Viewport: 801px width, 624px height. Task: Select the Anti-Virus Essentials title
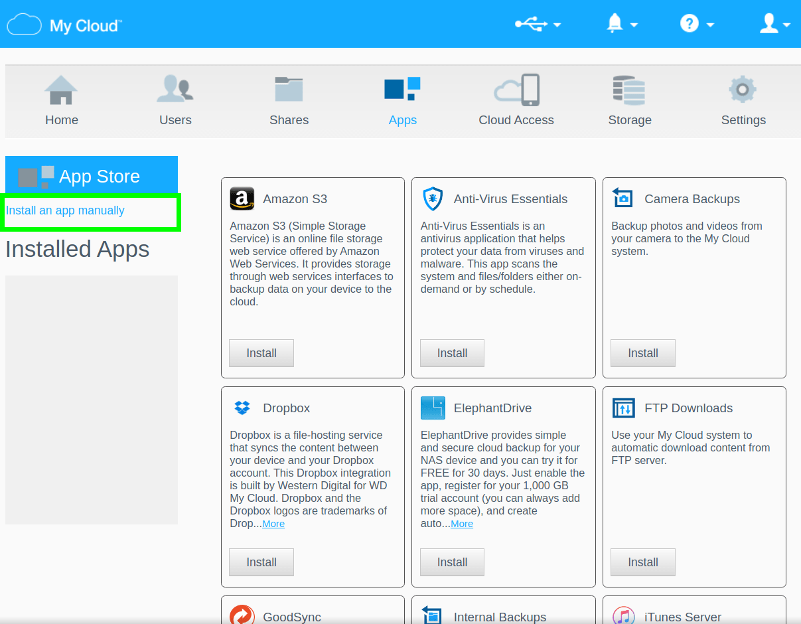(510, 199)
